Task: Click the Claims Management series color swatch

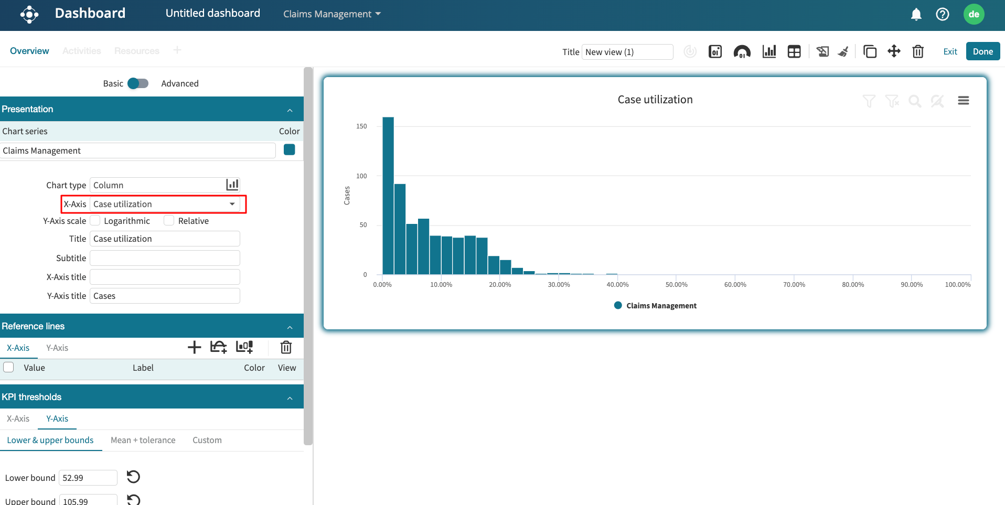Action: 289,150
